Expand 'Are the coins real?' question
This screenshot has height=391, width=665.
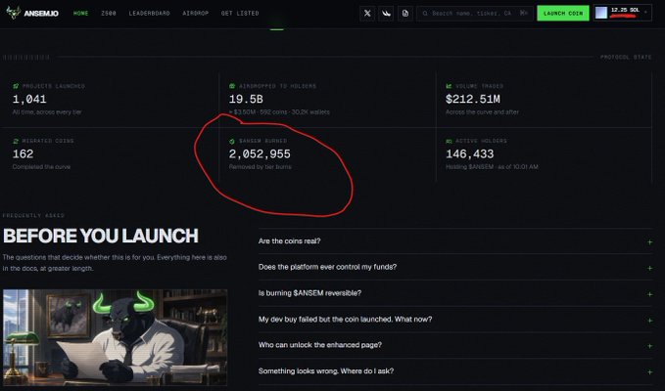pos(455,241)
